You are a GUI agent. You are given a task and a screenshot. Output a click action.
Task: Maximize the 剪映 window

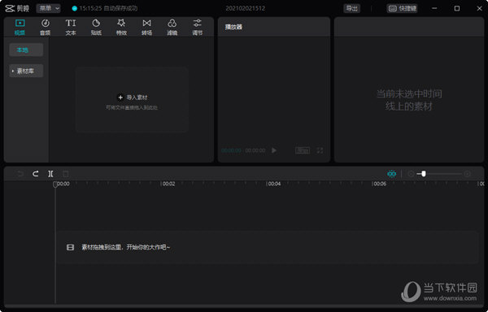click(x=457, y=8)
